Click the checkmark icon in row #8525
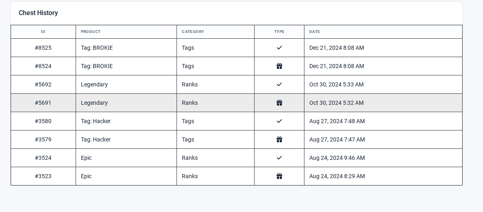Screen dimensions: 483x212 (279, 48)
